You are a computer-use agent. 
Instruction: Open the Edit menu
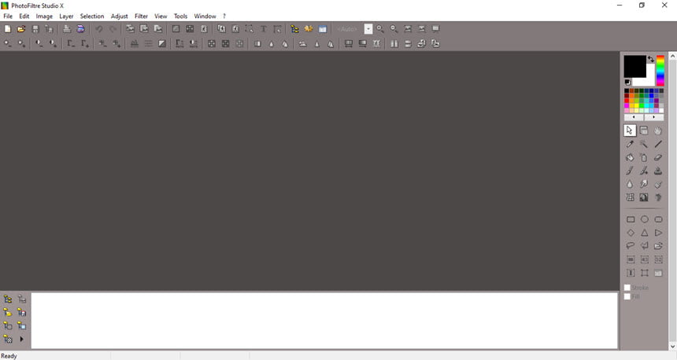pos(24,16)
